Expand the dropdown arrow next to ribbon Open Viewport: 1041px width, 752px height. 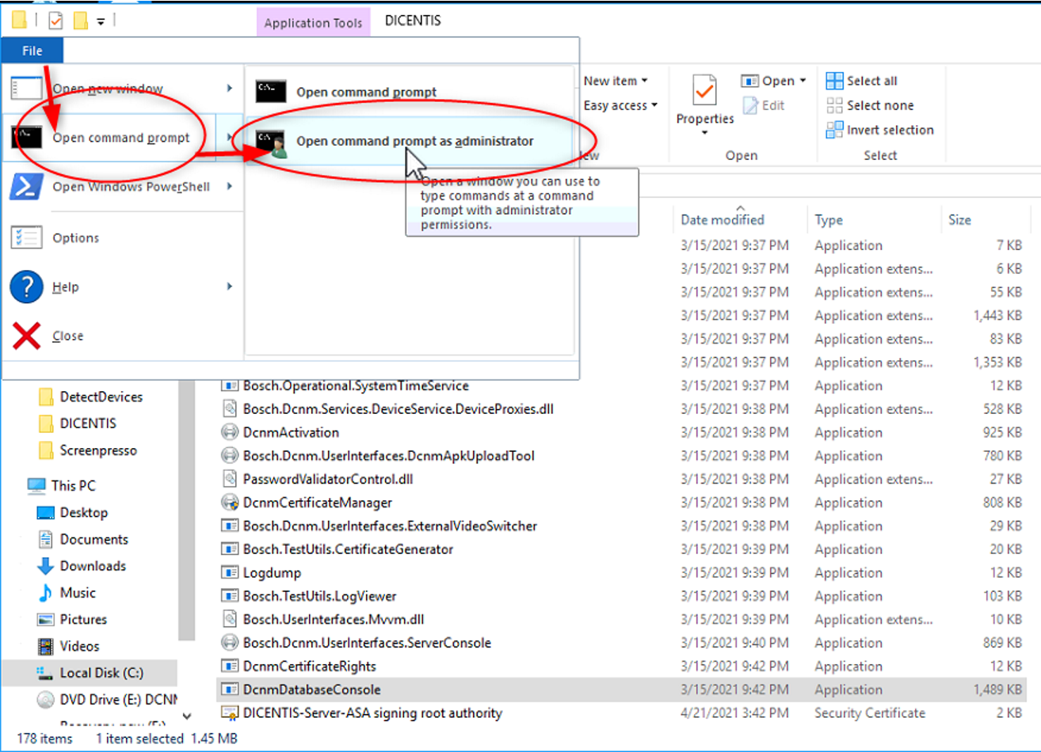(803, 81)
